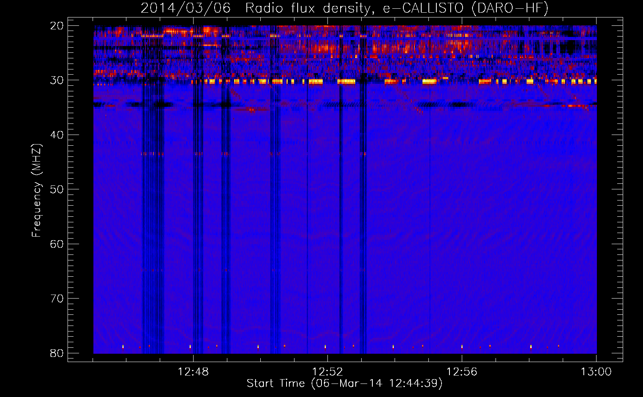Click the '40' frequency tick label

57,135
